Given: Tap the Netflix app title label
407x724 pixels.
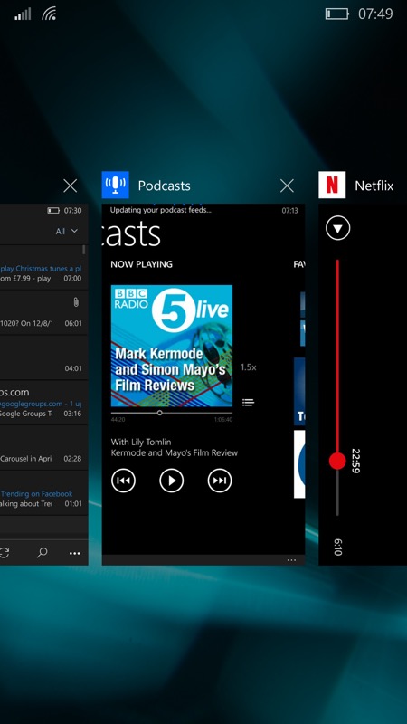Looking at the screenshot, I should coord(374,186).
